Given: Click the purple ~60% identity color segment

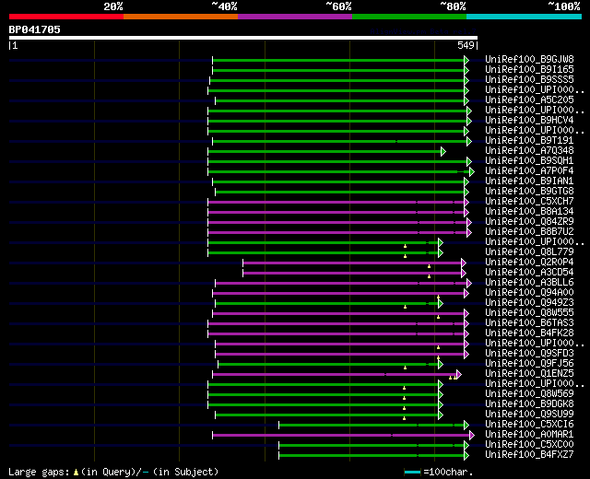Looking at the screenshot, I should click(295, 17).
